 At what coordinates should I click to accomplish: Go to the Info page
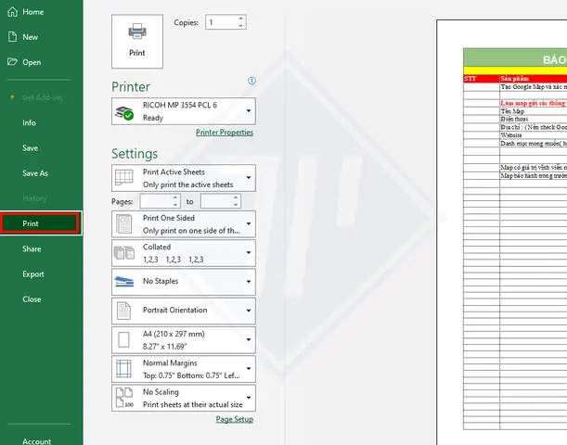tap(29, 122)
